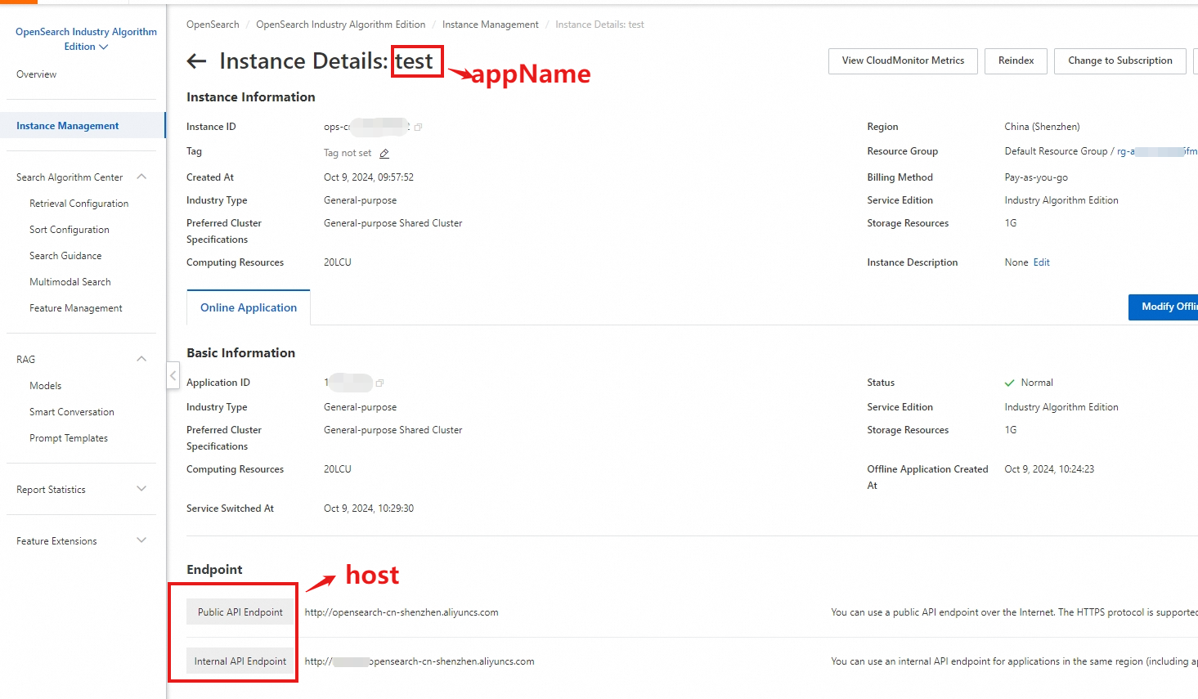Open Multimodal Search
Screen dimensions: 1198x699
click(x=70, y=282)
